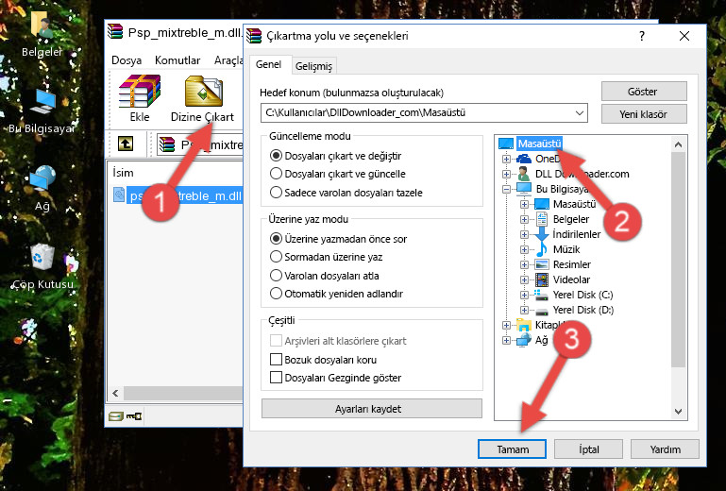
Task: Close the Çıkartma yolu dialog
Action: point(684,36)
